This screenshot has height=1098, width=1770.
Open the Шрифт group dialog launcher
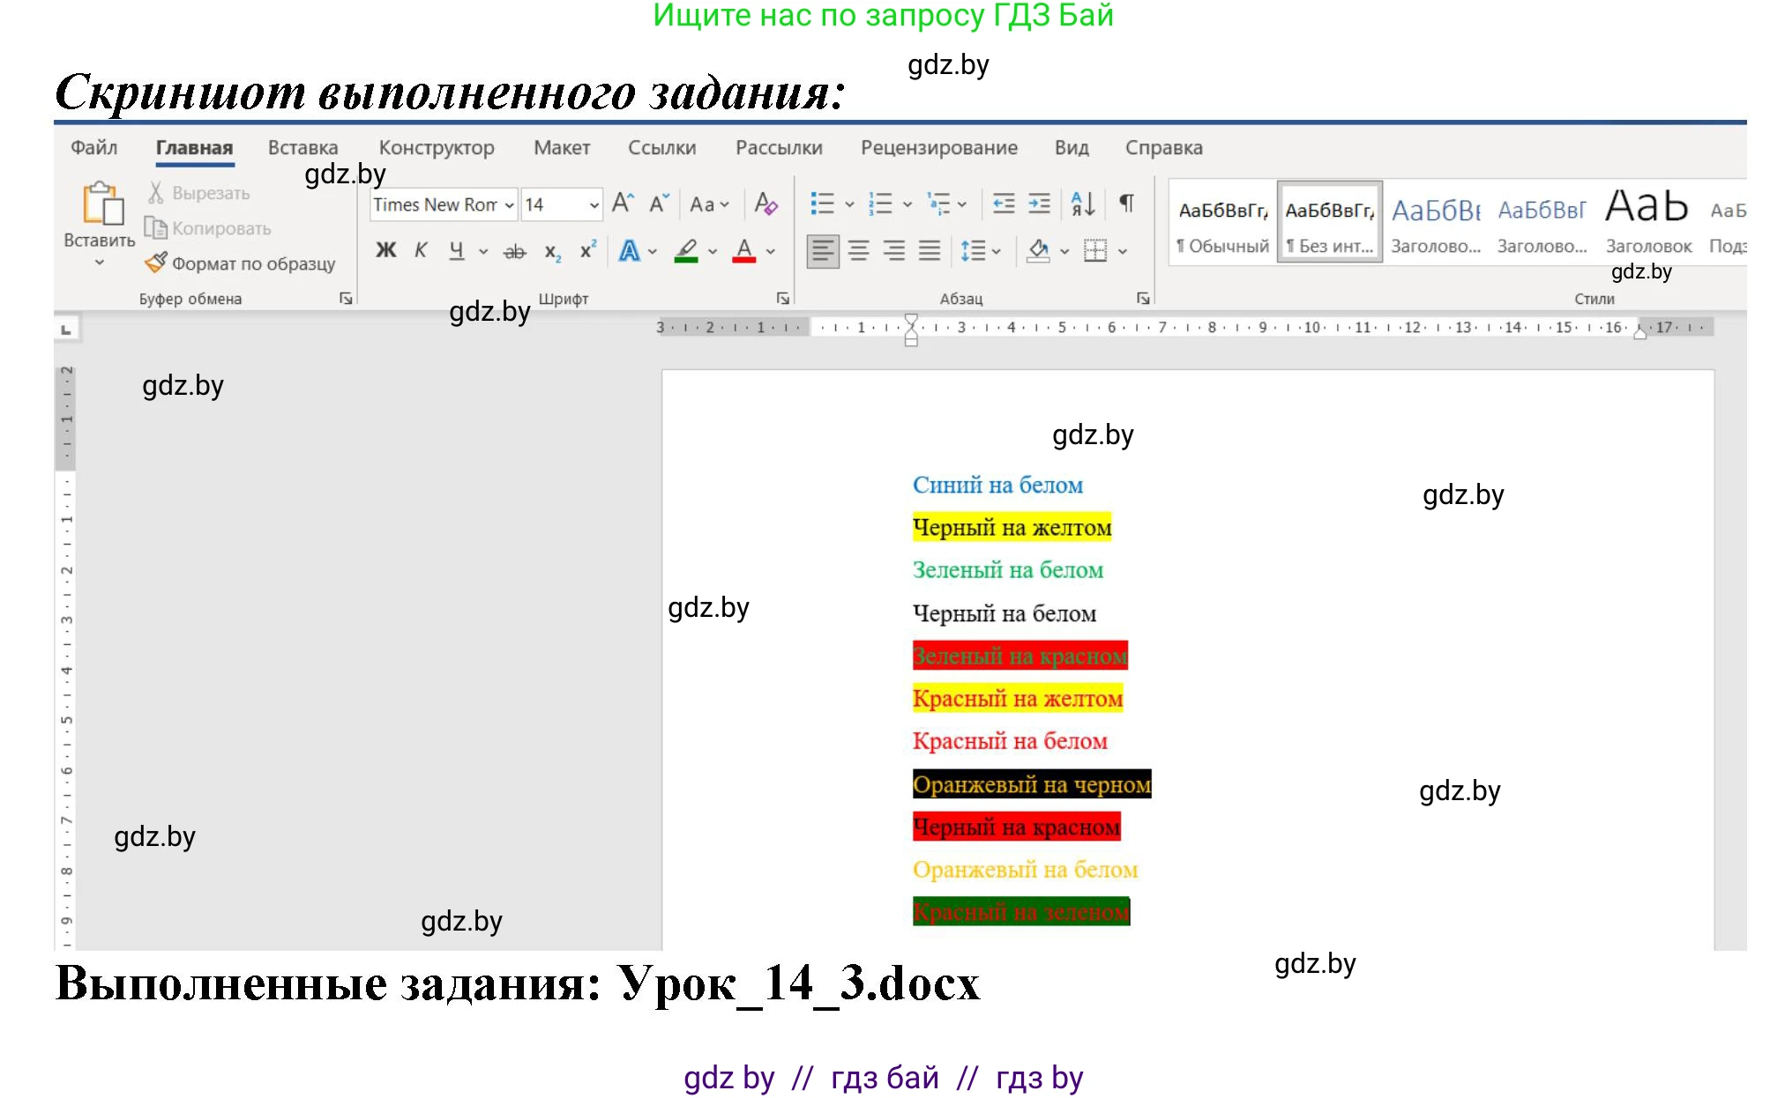click(x=783, y=299)
